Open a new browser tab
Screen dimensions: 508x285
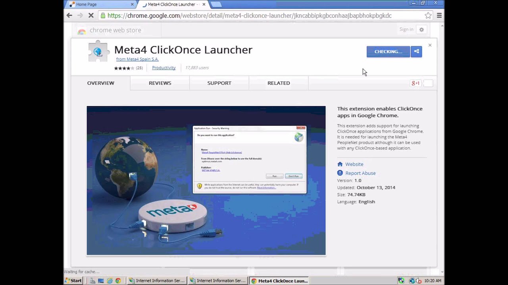coord(216,4)
